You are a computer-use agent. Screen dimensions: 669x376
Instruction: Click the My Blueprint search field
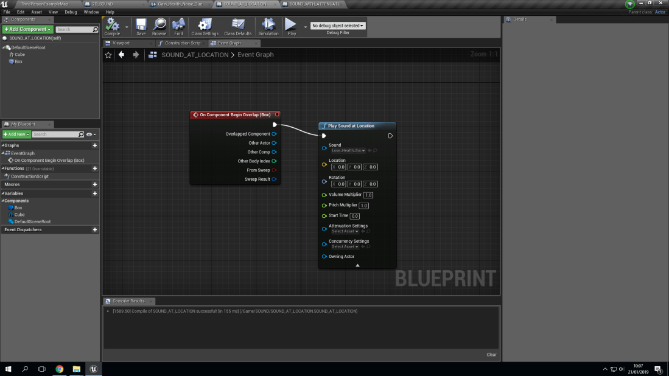coord(57,134)
